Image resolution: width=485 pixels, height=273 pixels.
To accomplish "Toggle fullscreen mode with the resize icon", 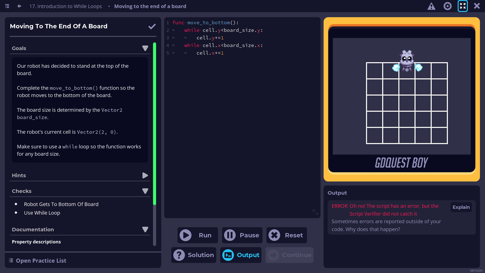I will tap(463, 6).
